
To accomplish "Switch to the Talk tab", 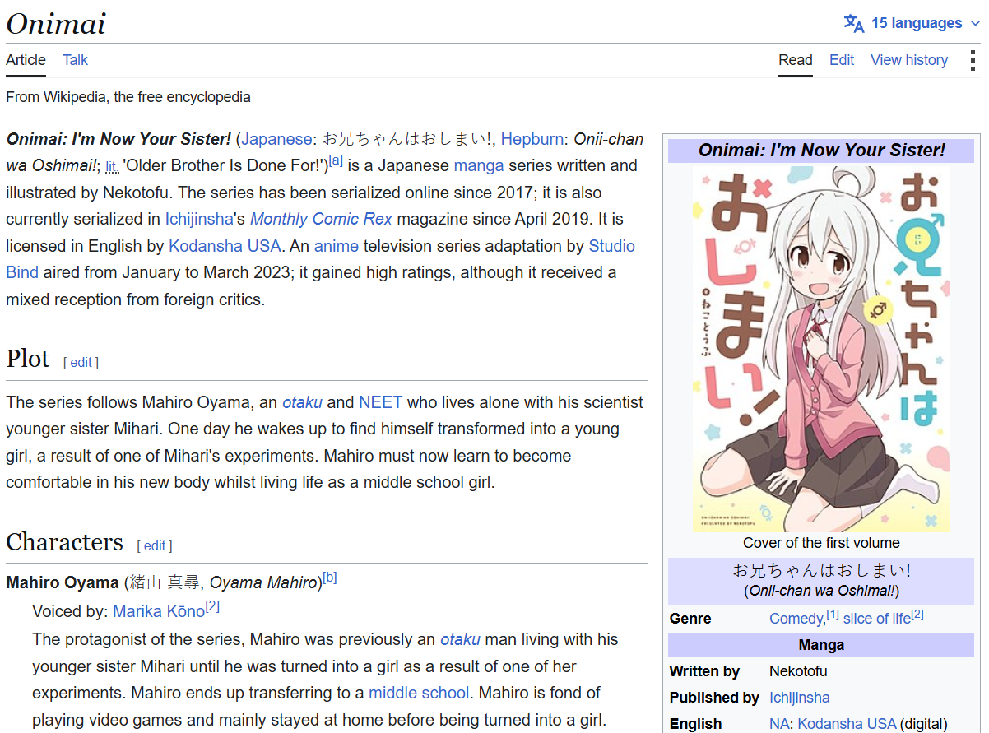I will click(75, 60).
